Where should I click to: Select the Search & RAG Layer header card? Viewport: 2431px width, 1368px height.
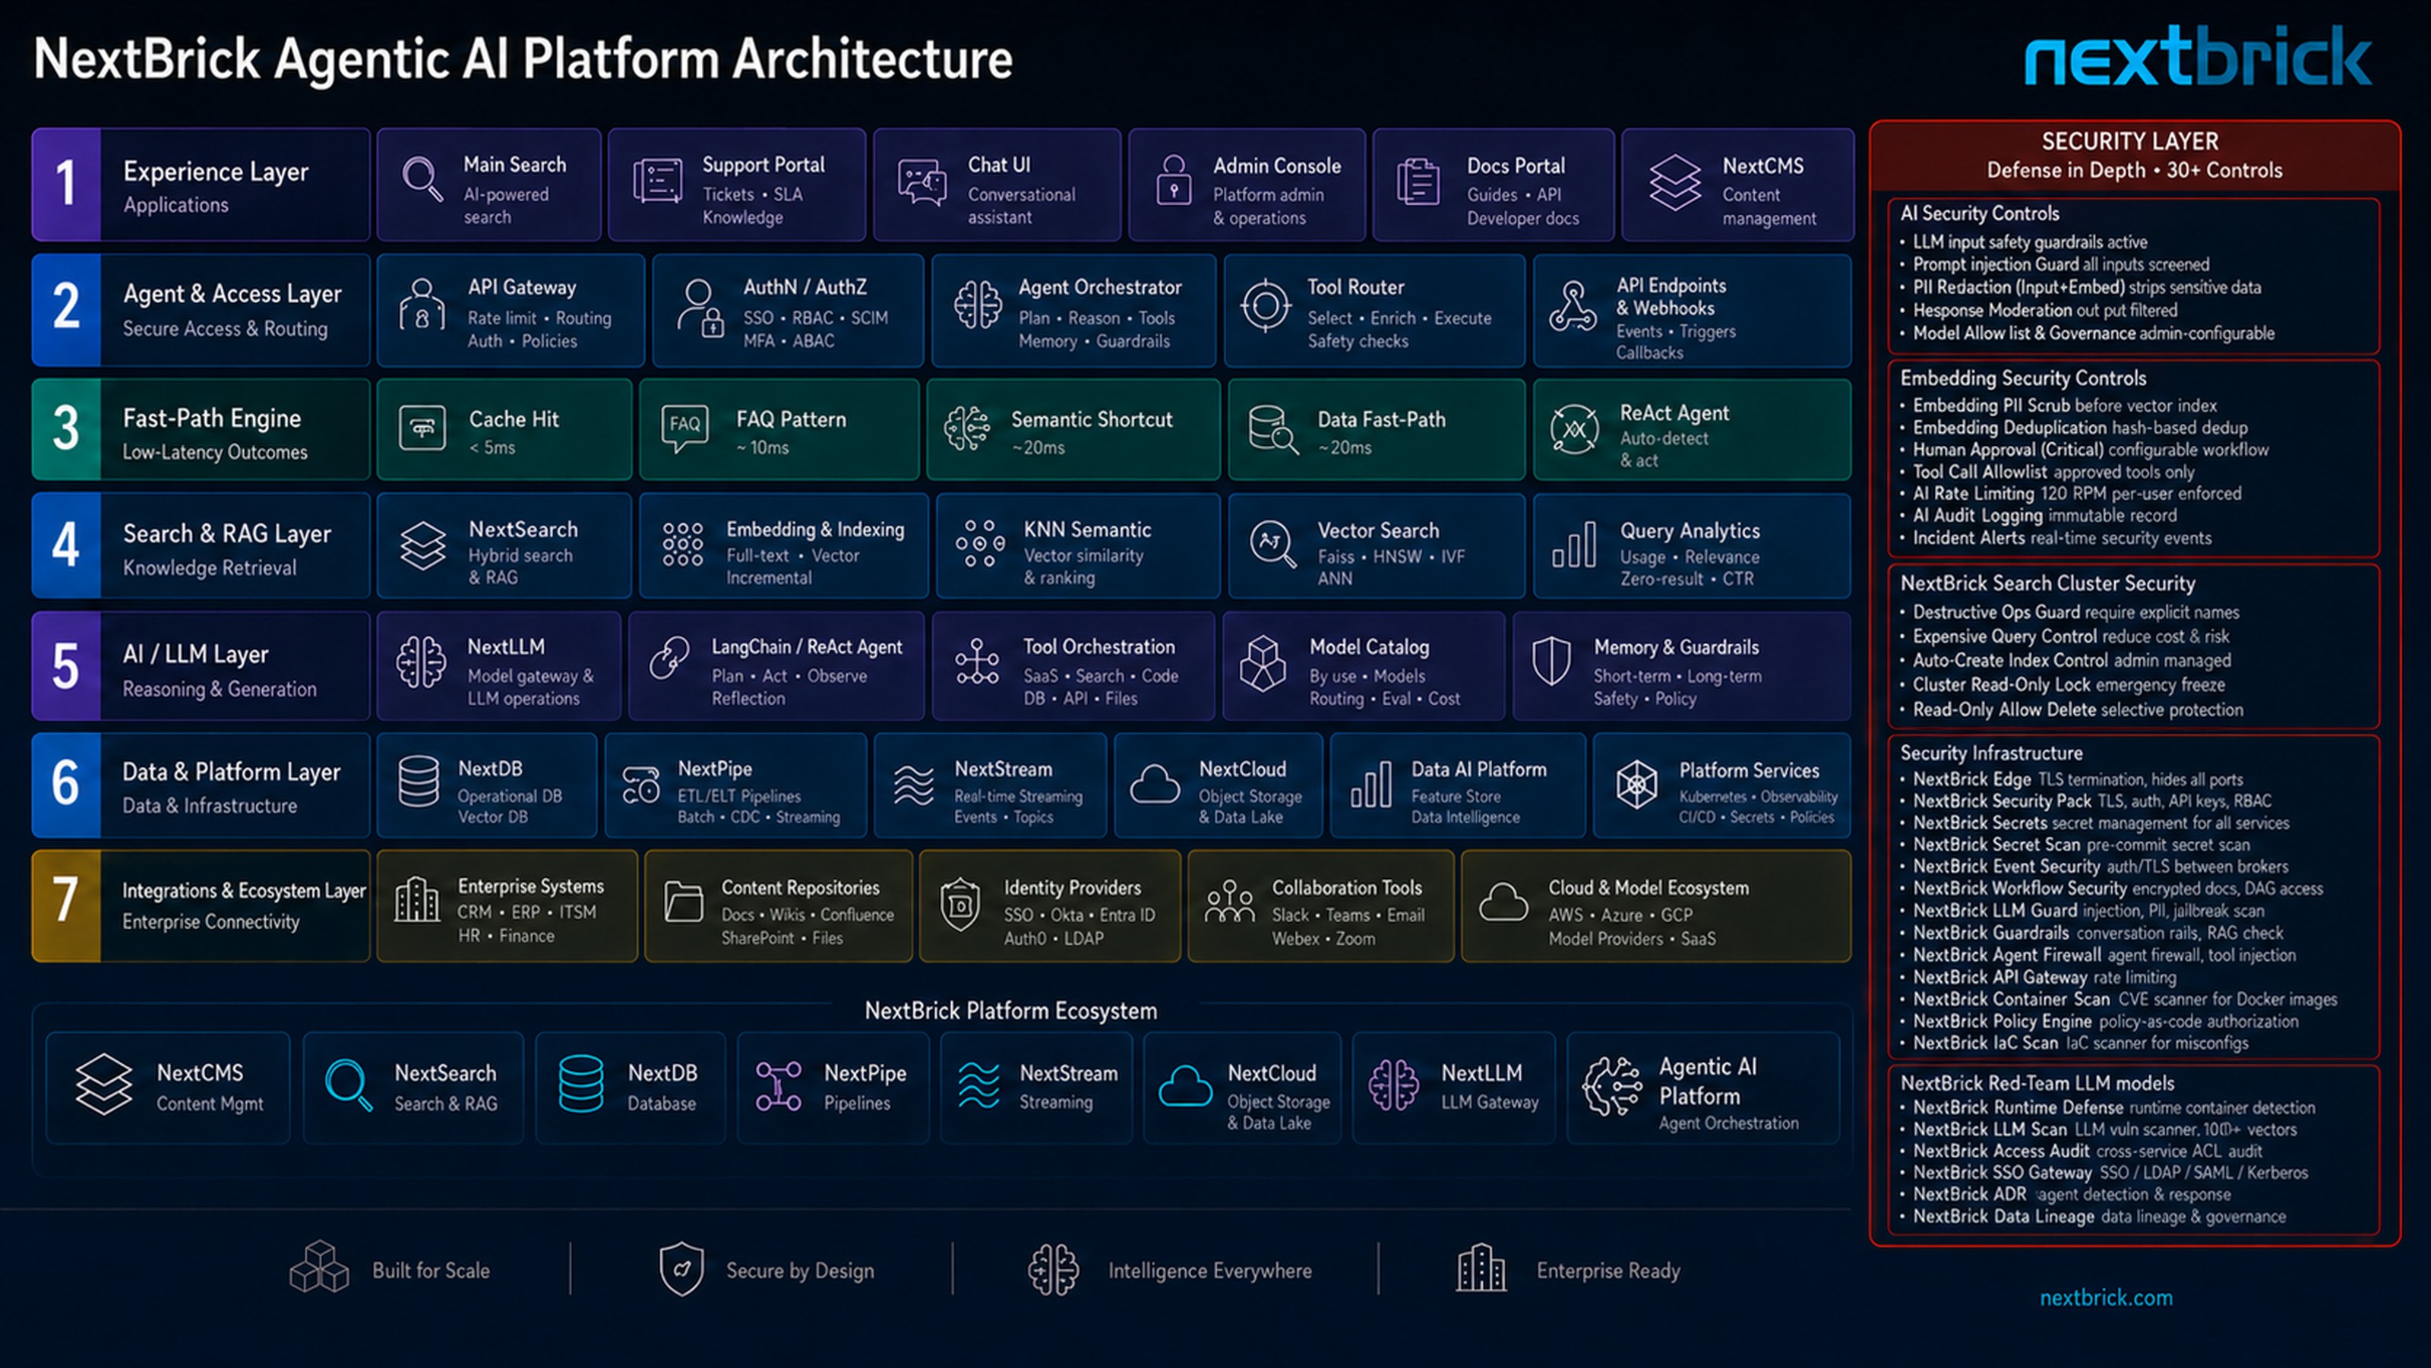click(x=200, y=545)
